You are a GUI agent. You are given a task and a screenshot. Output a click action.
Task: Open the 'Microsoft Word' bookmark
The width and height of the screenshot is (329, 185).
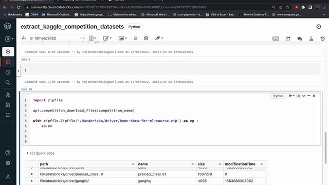[x=155, y=14]
